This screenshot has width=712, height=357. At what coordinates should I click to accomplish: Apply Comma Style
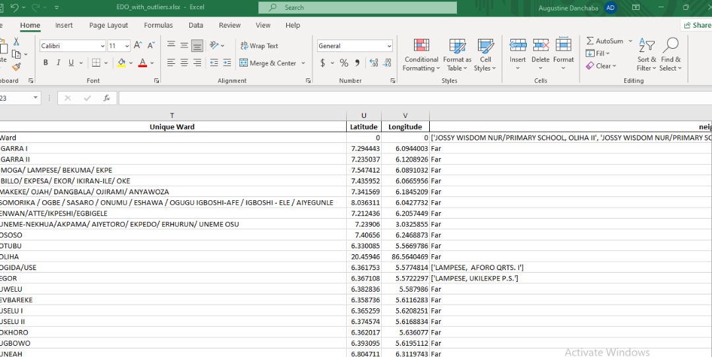(357, 63)
